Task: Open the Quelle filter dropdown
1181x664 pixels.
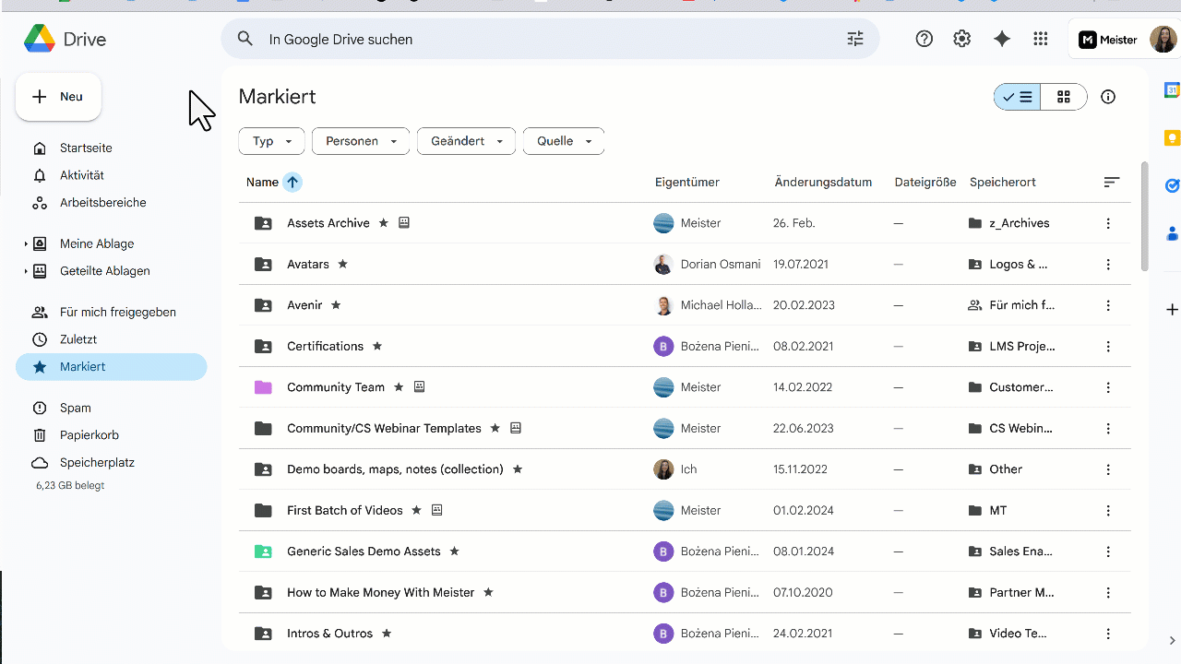Action: click(x=564, y=141)
